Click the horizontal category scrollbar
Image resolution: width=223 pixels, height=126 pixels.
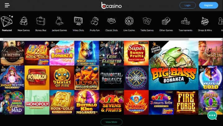(x=96, y=39)
